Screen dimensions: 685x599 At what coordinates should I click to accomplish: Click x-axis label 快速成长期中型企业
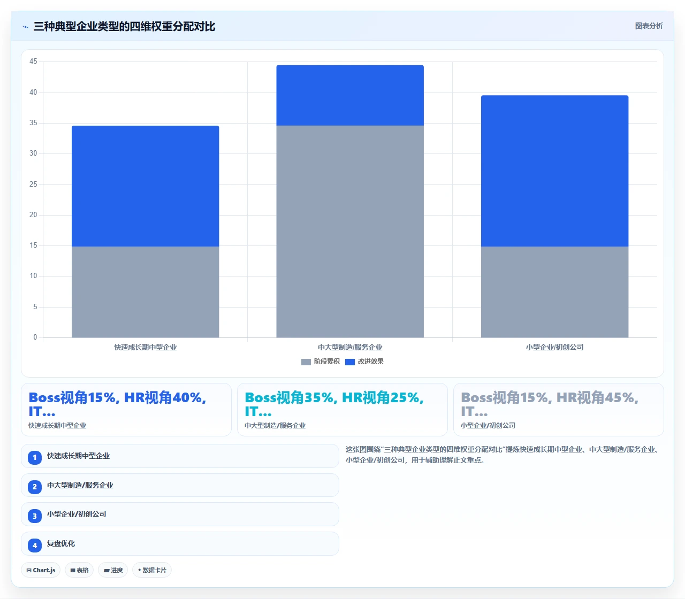point(145,347)
